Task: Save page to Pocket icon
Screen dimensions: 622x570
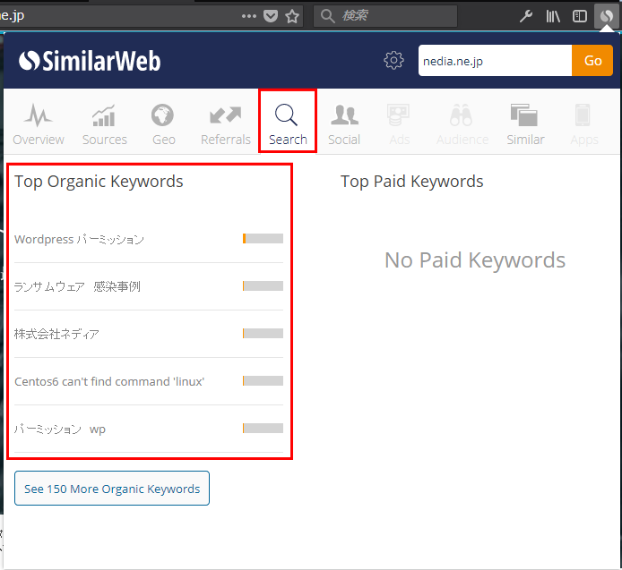Action: (x=271, y=16)
